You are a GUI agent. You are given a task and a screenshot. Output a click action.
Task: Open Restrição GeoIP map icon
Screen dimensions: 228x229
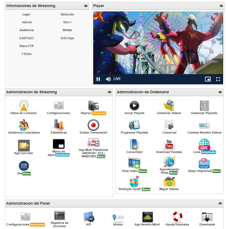134,182
